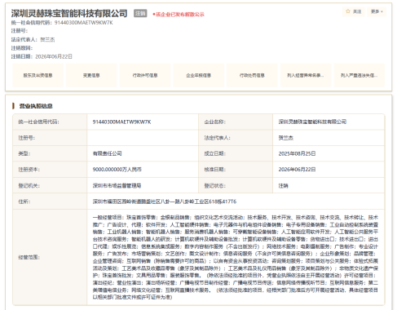The height and width of the screenshot is (310, 397).
Task: Click the 统一社会信用代码 label cell in the table
Action: 50,122
